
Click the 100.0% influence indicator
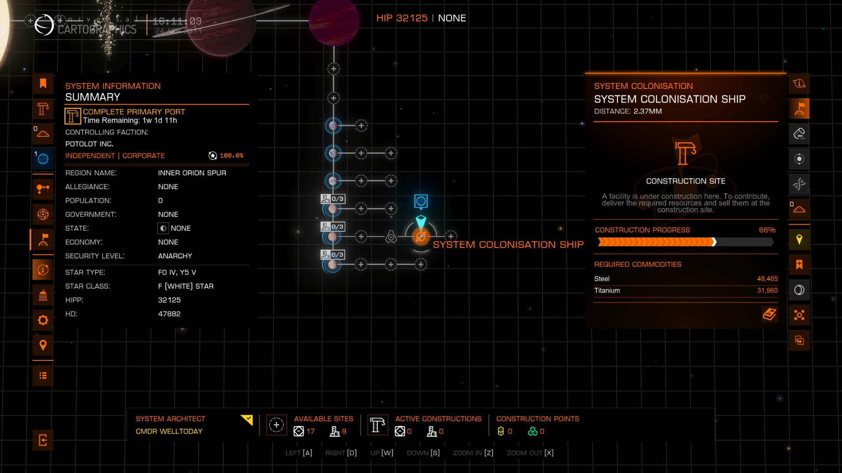(x=226, y=155)
